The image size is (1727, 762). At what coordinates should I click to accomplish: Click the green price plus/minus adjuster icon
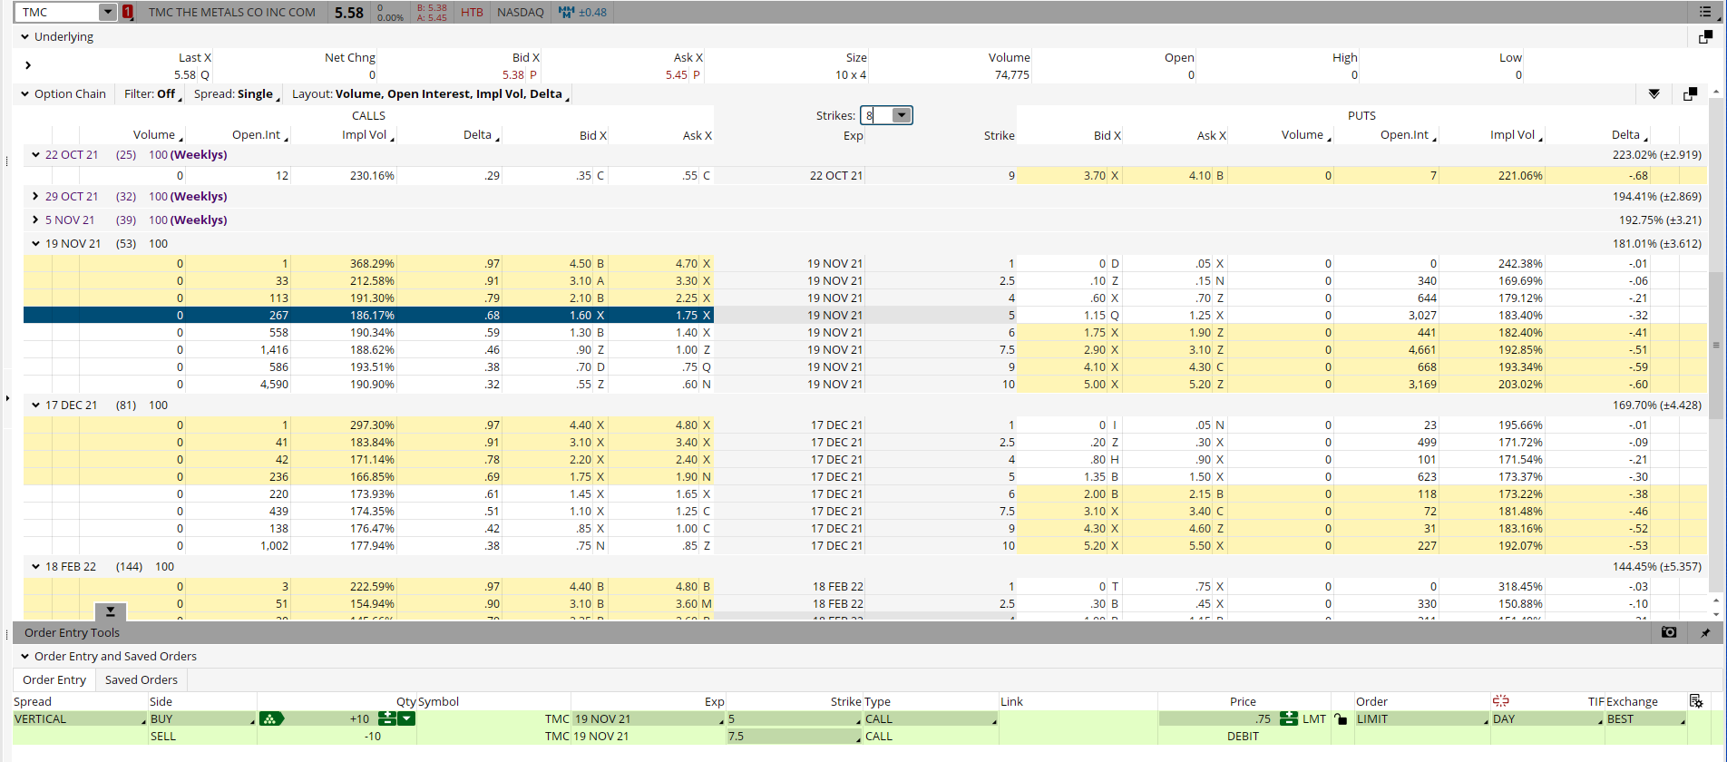1288,718
